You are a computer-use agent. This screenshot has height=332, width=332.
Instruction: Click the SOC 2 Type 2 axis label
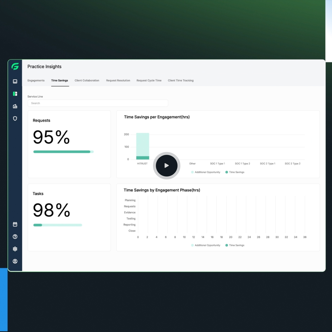click(x=292, y=164)
